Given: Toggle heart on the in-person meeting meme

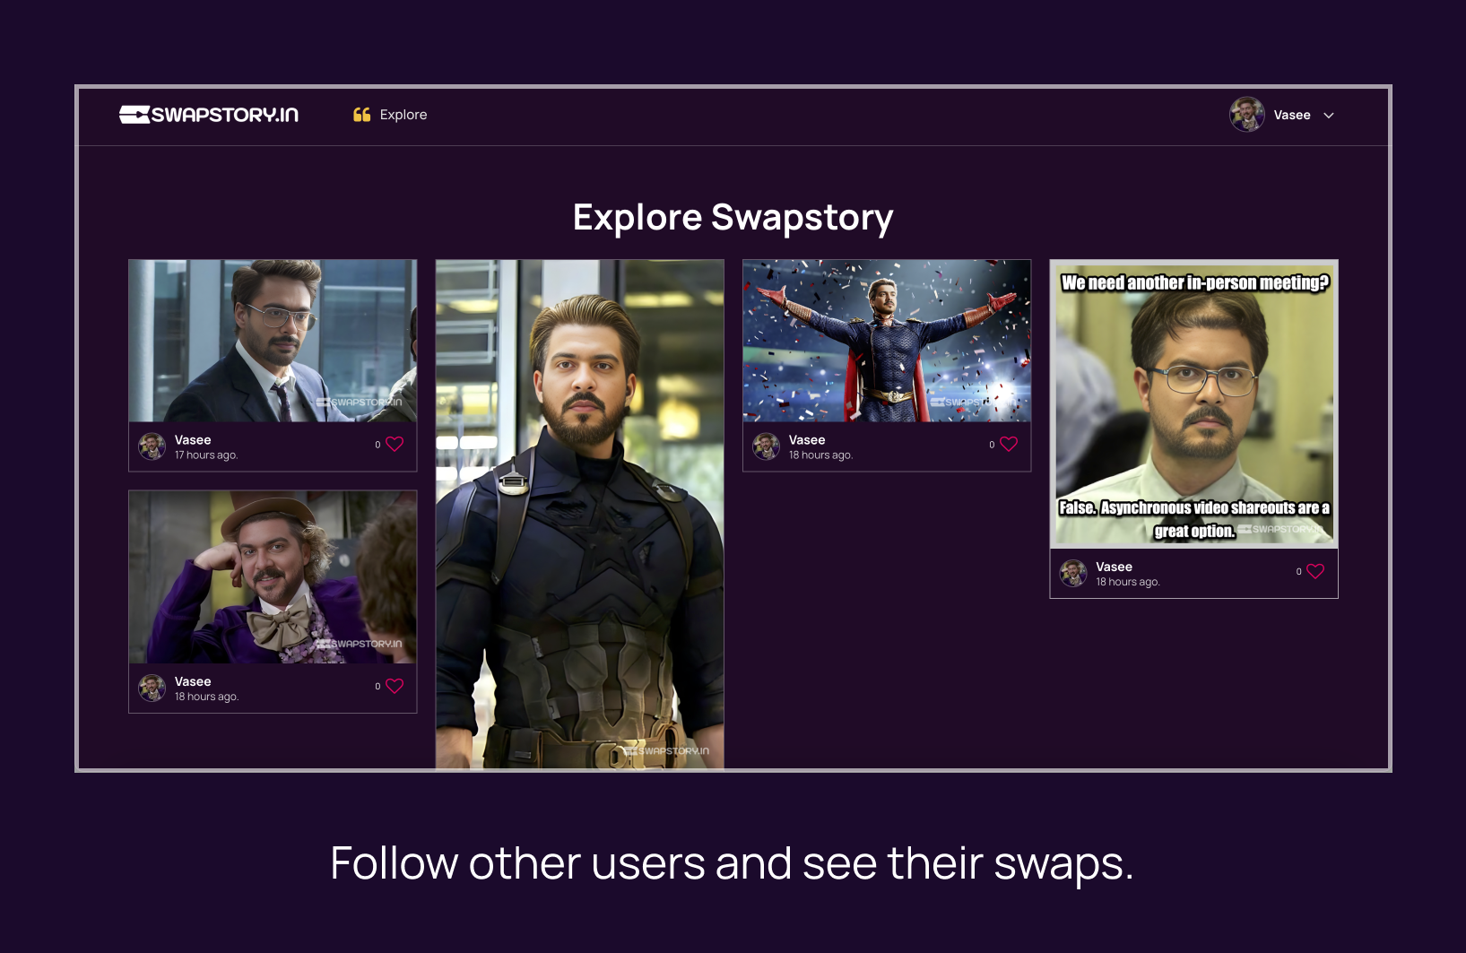Looking at the screenshot, I should click(1315, 571).
